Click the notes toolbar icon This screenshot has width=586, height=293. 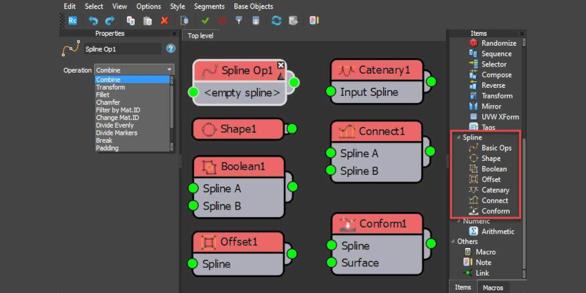pyautogui.click(x=314, y=21)
